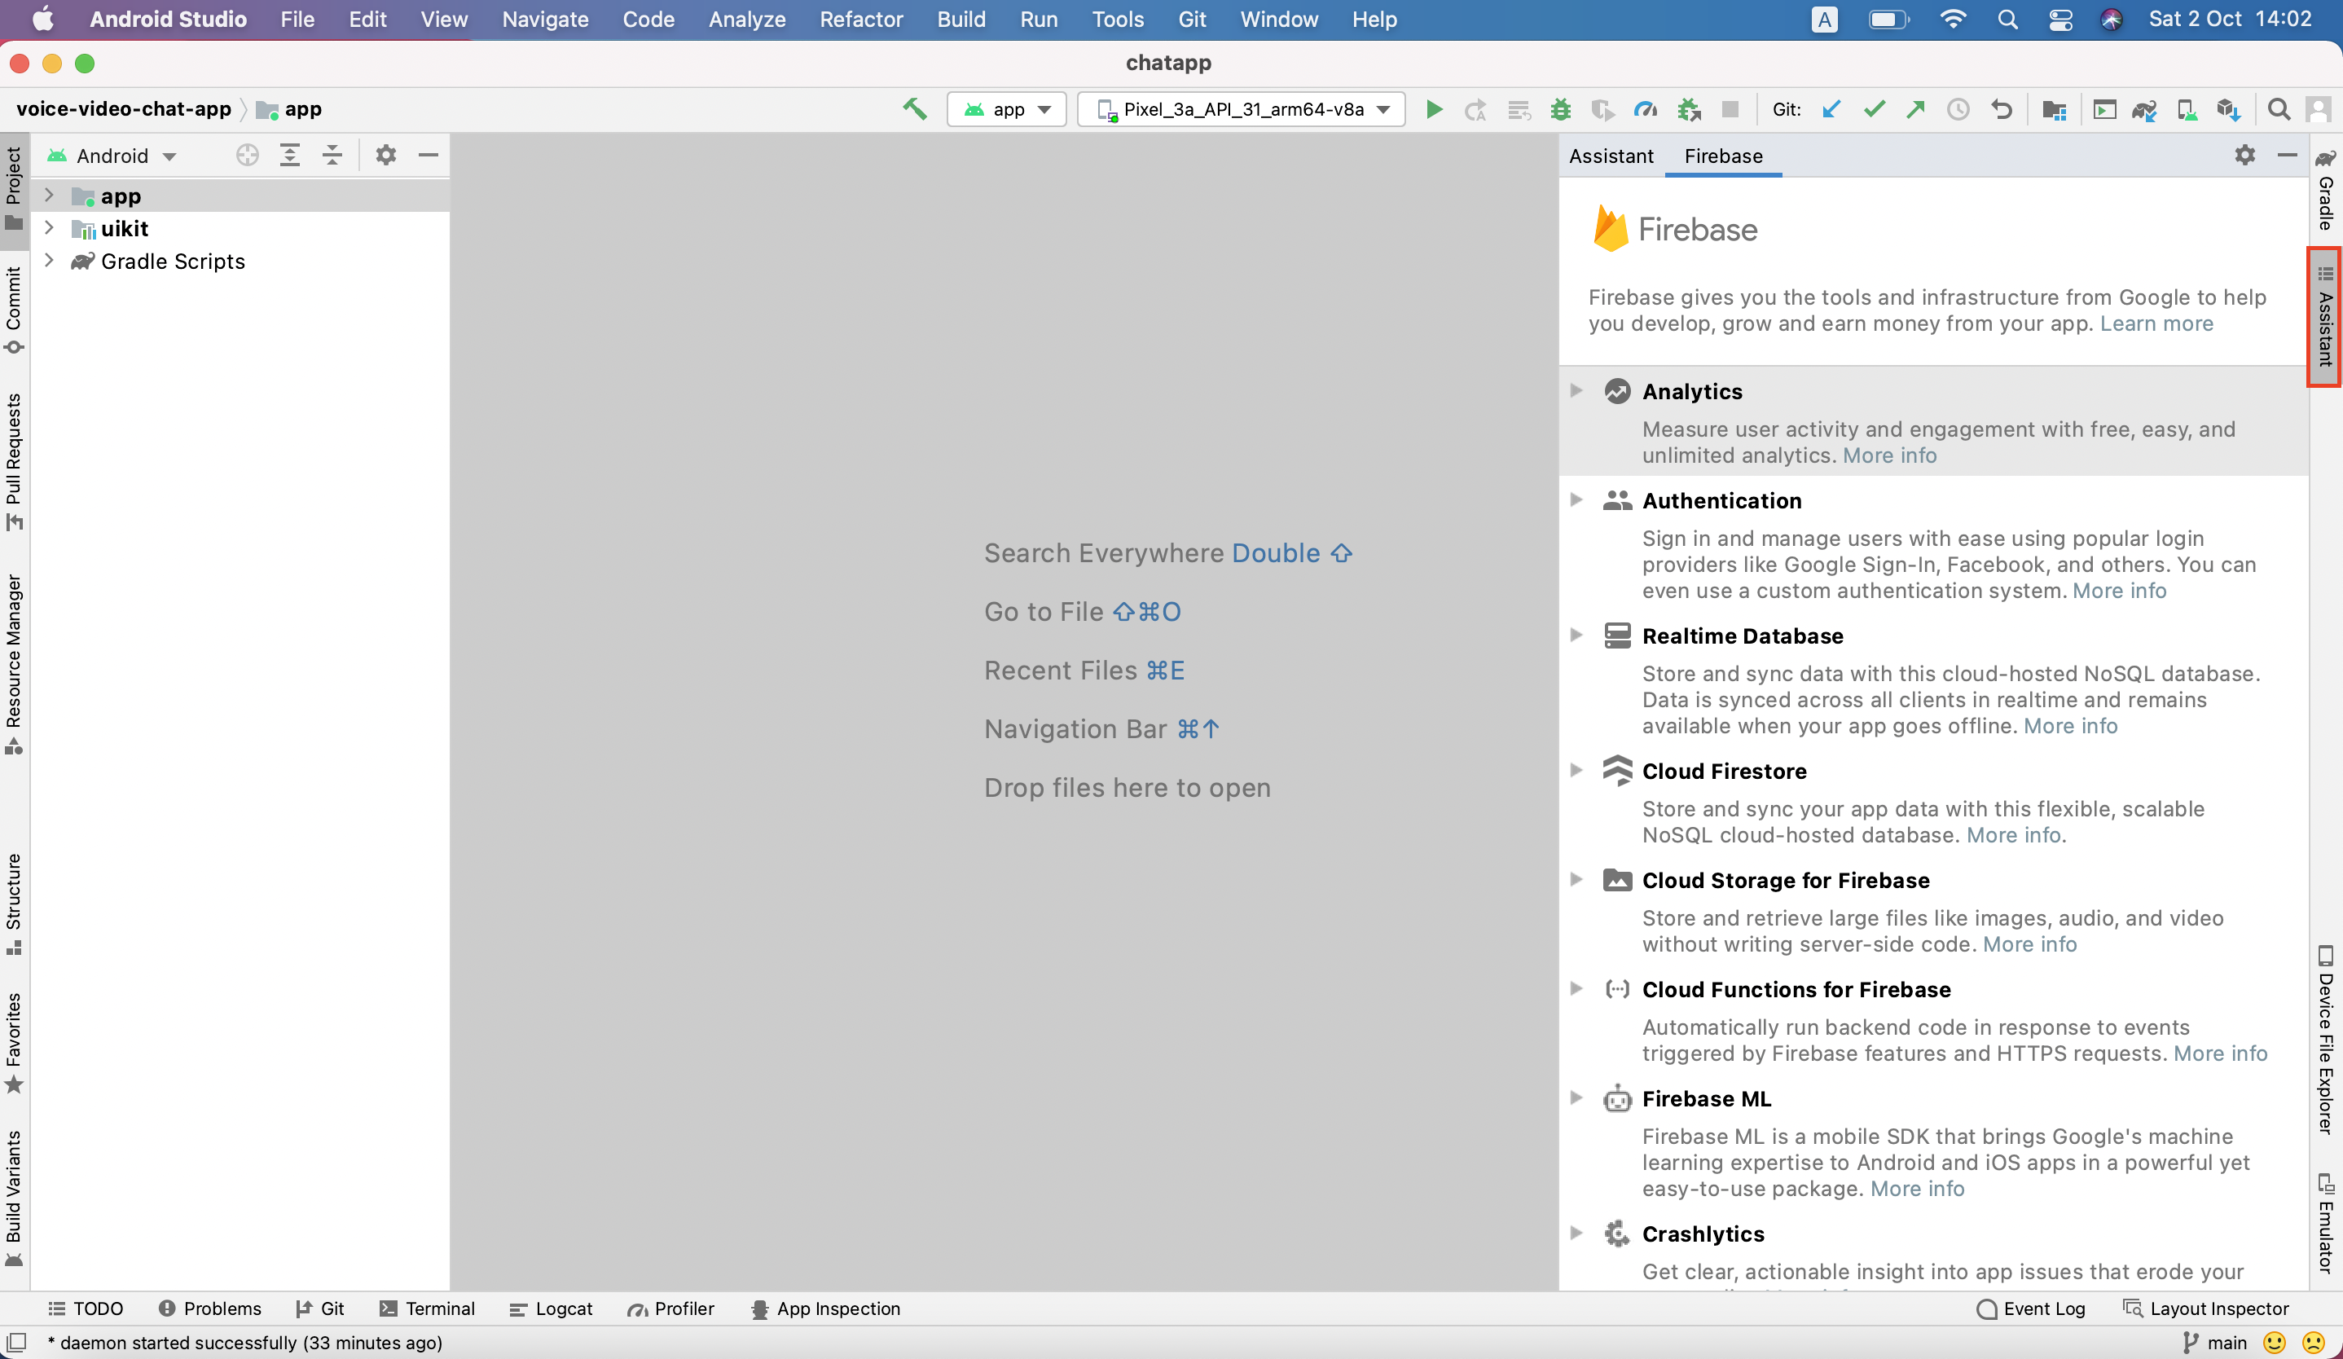This screenshot has width=2343, height=1359.
Task: Expand the Realtime Database section
Action: click(x=1576, y=635)
